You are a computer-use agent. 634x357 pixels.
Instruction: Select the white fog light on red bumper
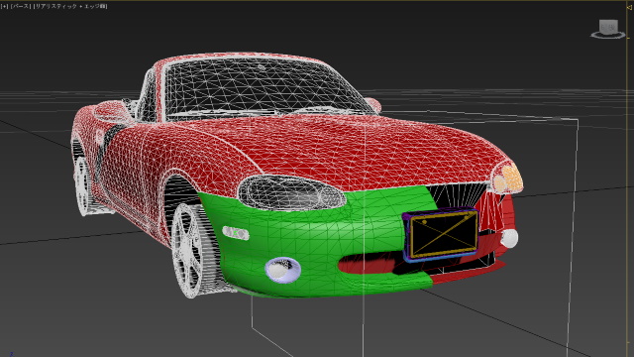point(509,238)
